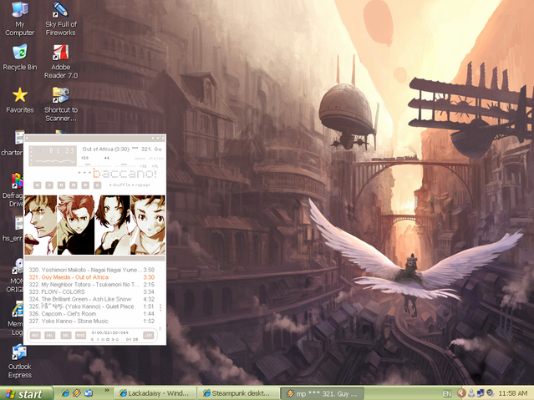Click the playlist resize arrows at bottom right
The height and width of the screenshot is (400, 534).
pyautogui.click(x=160, y=328)
